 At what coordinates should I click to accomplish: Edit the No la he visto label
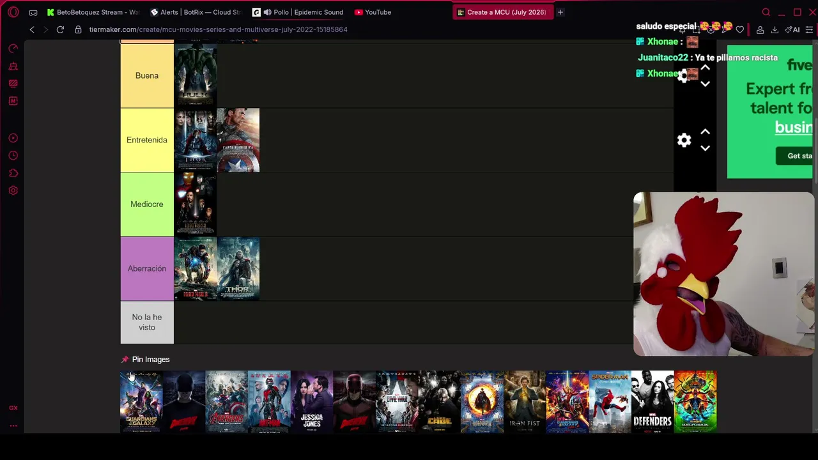147,322
